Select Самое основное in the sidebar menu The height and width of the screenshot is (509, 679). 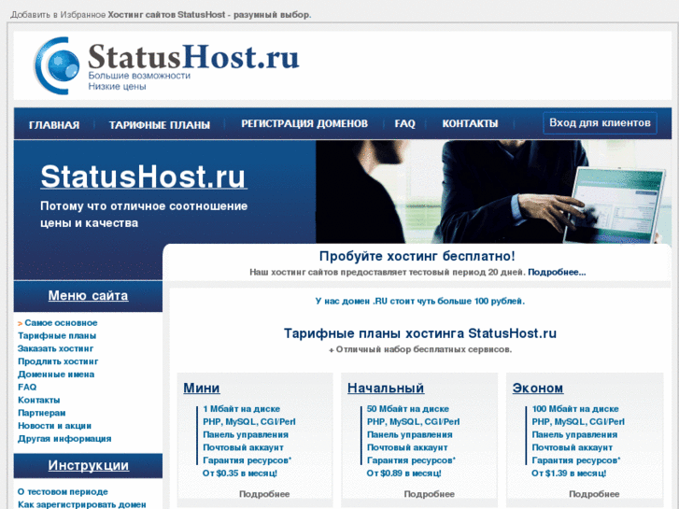[x=61, y=323]
